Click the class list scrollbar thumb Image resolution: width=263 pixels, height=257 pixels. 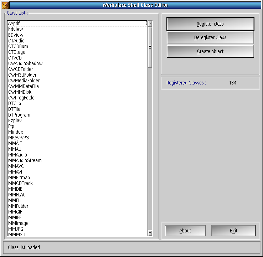point(150,47)
